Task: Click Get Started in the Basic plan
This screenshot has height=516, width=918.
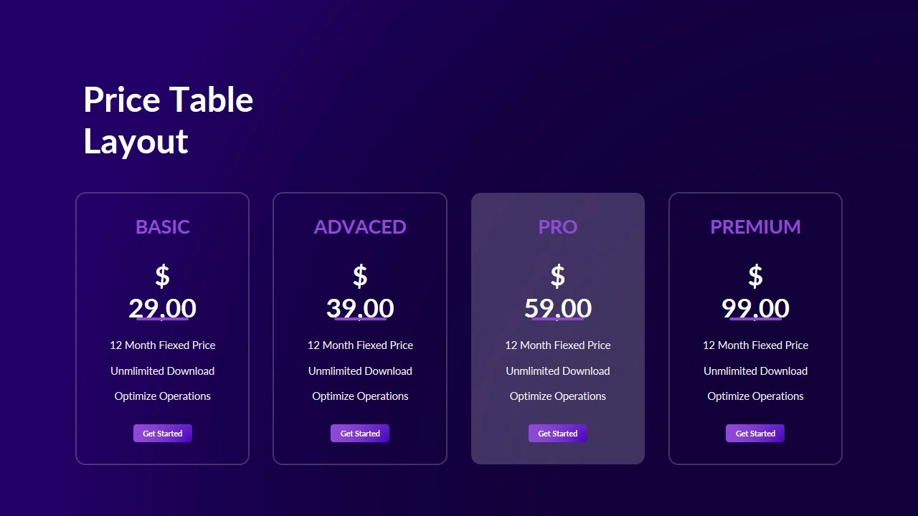Action: [x=163, y=434]
